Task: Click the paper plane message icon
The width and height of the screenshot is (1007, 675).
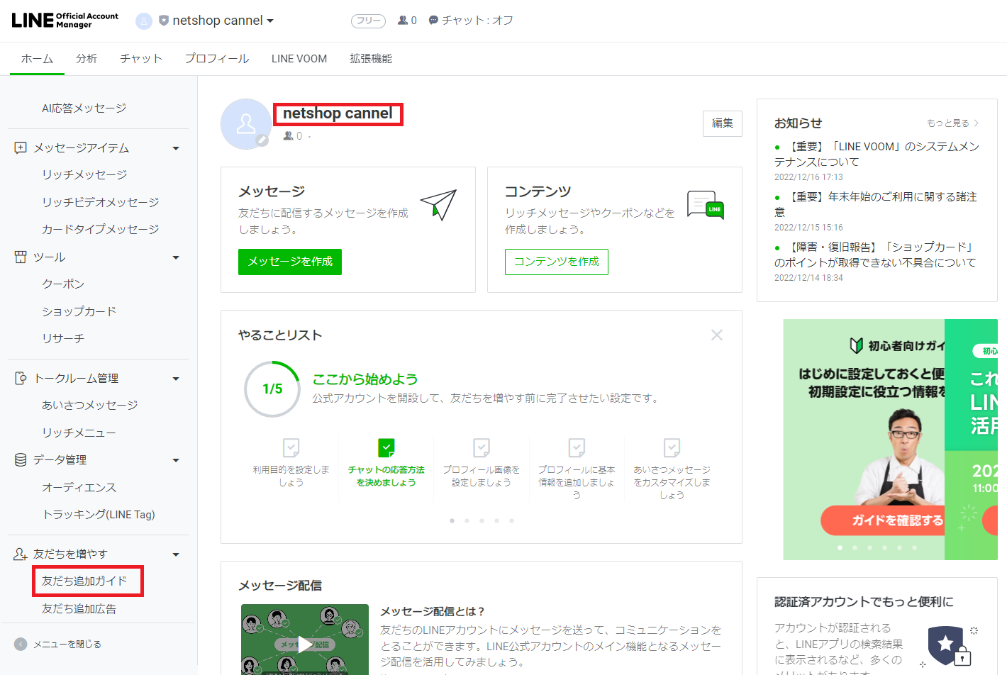Action: tap(438, 204)
